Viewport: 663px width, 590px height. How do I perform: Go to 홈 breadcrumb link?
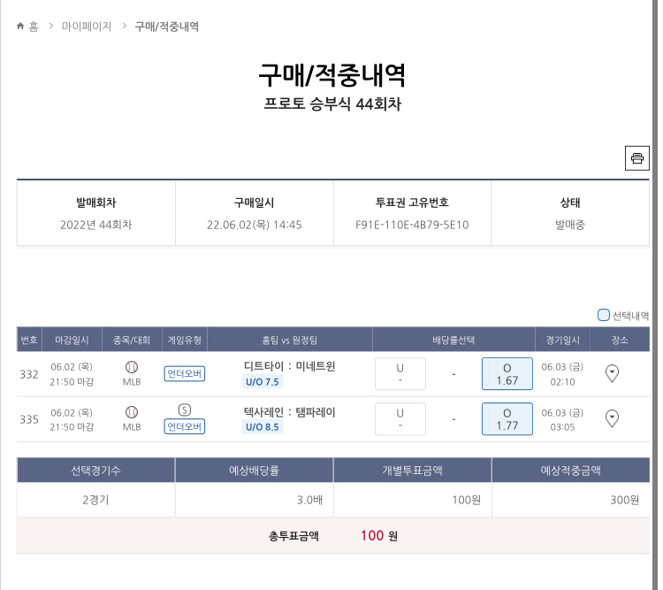[x=34, y=27]
